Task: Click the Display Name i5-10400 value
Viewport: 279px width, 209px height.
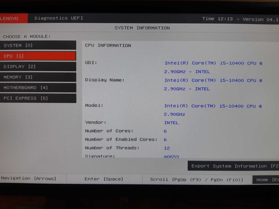Action: point(213,80)
